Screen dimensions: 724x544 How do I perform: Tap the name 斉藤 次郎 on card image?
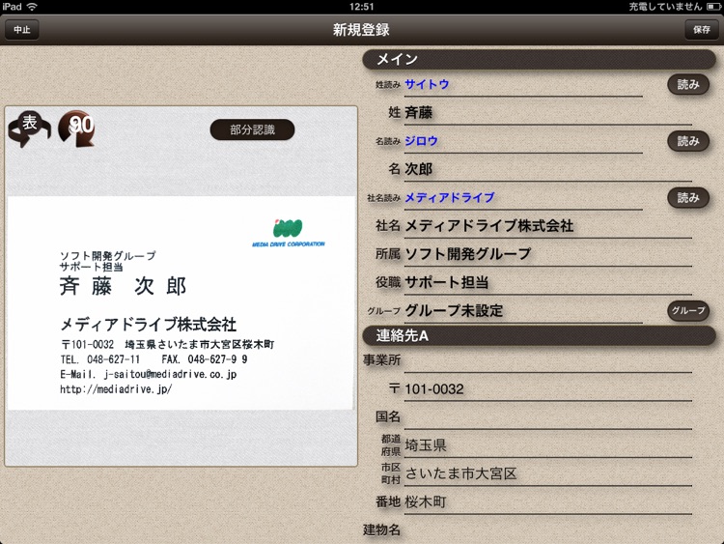123,286
